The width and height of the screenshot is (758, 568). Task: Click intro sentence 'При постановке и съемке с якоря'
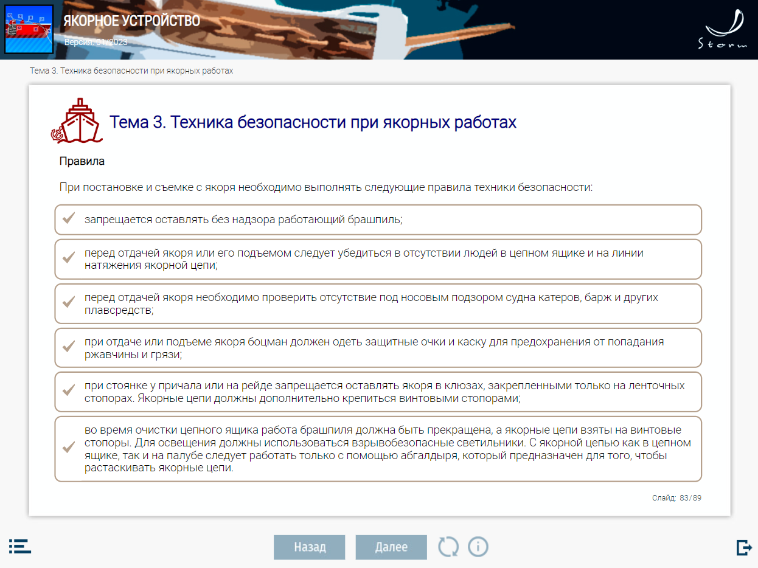325,187
